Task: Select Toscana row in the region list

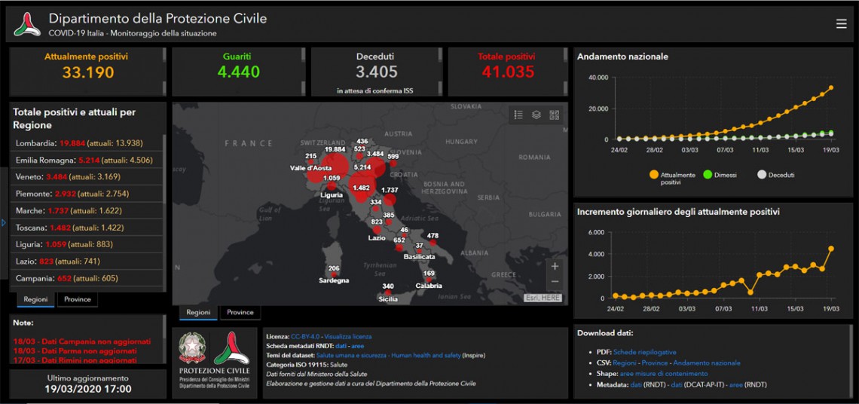Action: click(x=87, y=228)
